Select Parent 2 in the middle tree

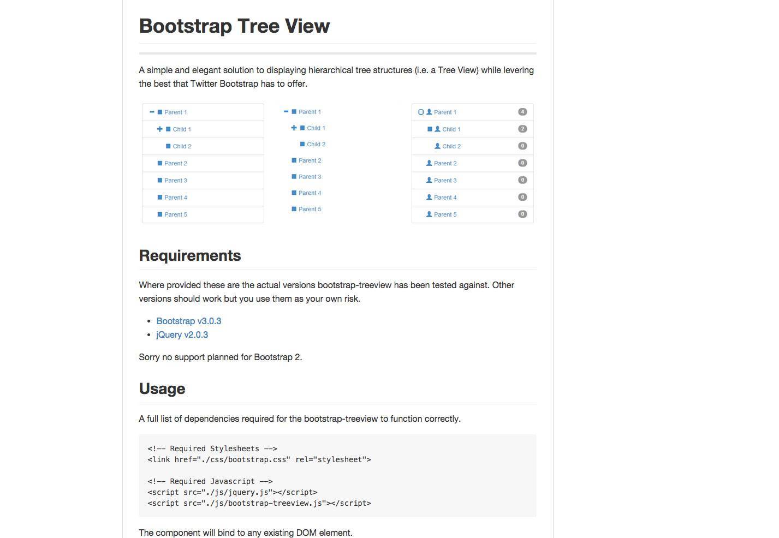tap(310, 160)
